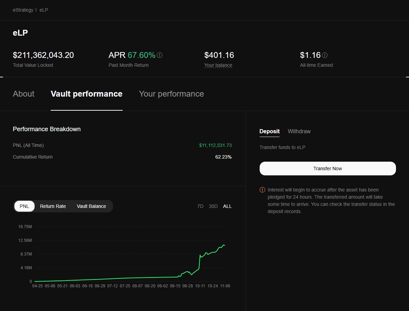Switch to Withdraw mode

coord(299,131)
